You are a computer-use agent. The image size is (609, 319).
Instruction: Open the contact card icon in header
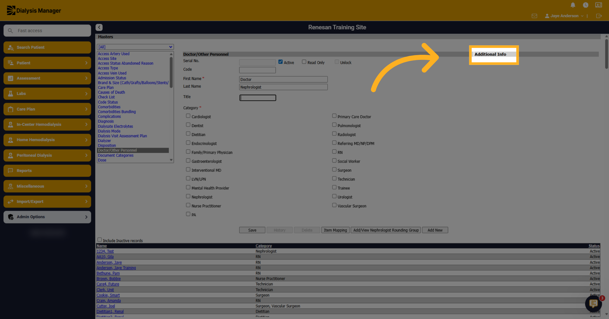pos(598,5)
